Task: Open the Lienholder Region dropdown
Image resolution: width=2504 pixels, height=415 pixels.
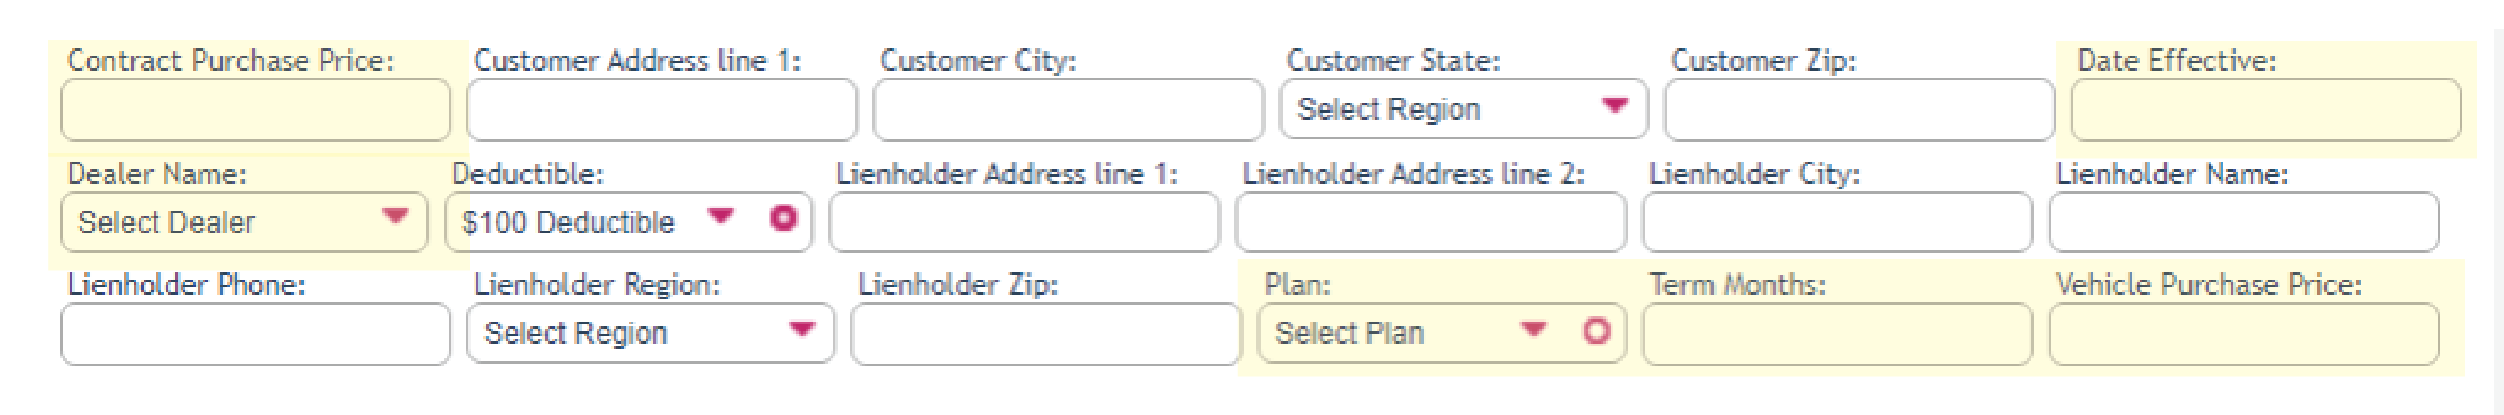Action: tap(650, 332)
